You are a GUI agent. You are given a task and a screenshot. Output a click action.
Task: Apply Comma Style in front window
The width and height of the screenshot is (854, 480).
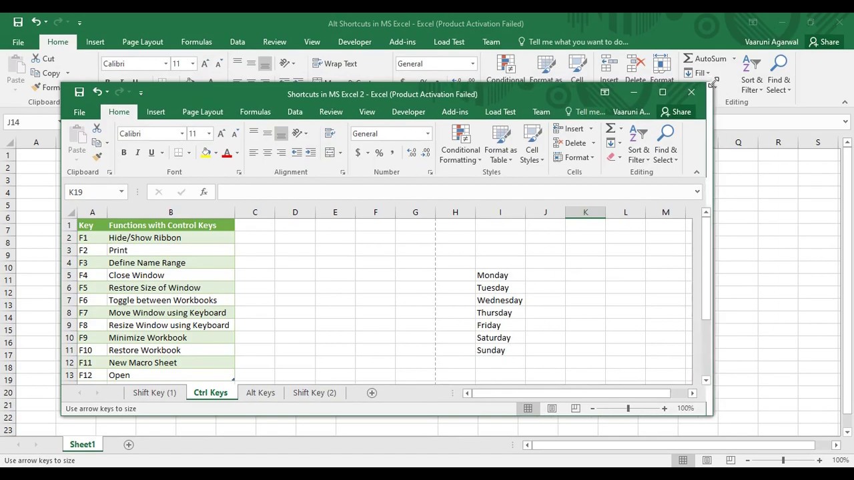(393, 153)
